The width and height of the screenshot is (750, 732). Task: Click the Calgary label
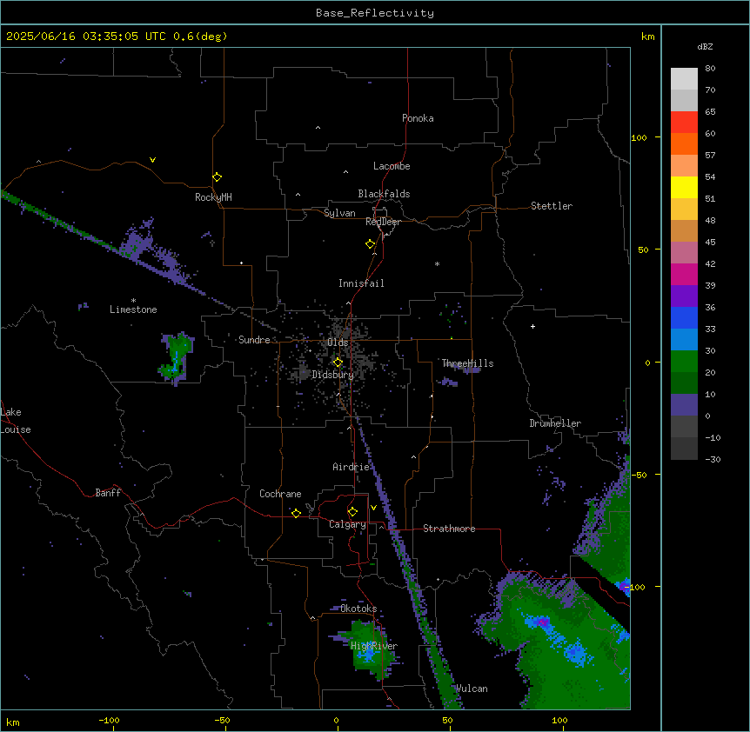[347, 524]
